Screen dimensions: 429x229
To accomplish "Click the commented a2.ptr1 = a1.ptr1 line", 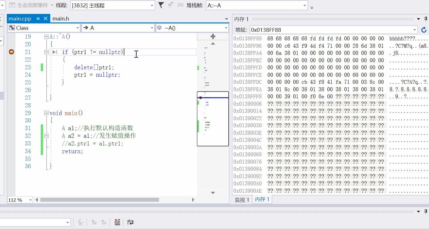I will coord(93,143).
